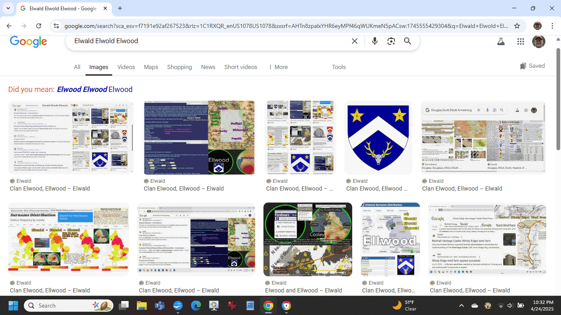Switch to Chrome on the taskbar
561x315 pixels.
(268, 306)
